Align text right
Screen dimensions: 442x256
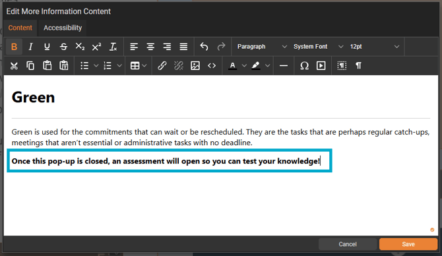[x=167, y=47]
